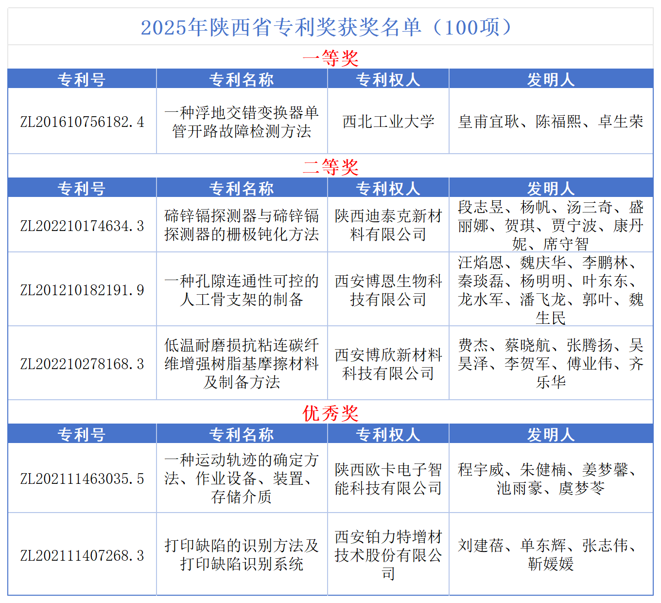The image size is (661, 603).
Task: Click inventors cell starting with 皇甫宜耿
Action: [x=551, y=122]
